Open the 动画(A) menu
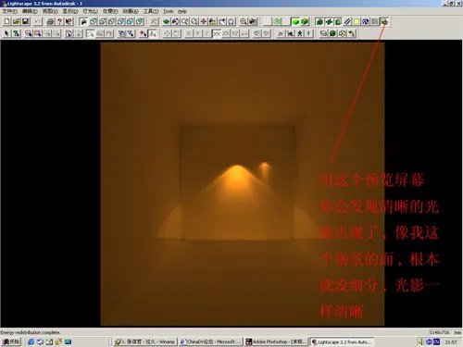The image size is (463, 347). tap(131, 11)
